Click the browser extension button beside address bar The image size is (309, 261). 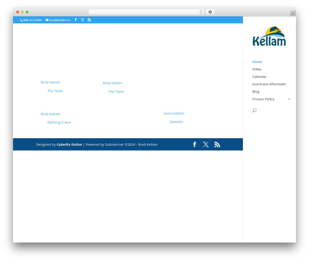[x=210, y=12]
